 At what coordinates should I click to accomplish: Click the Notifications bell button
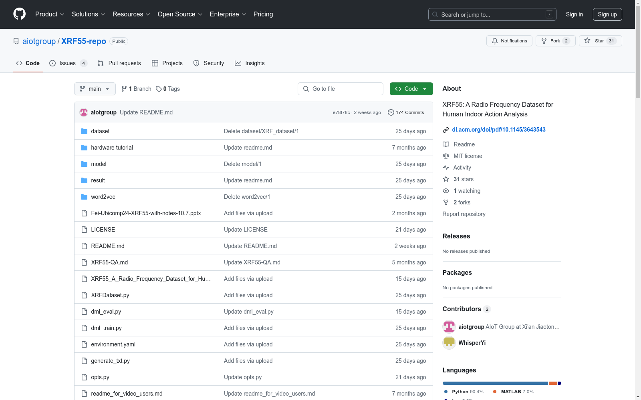click(509, 41)
